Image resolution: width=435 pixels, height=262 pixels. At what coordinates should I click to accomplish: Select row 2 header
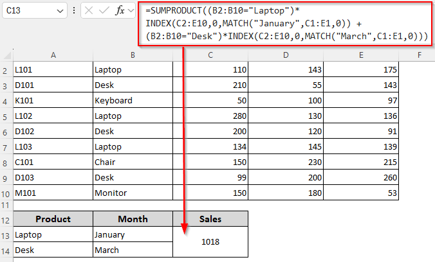pyautogui.click(x=5, y=71)
